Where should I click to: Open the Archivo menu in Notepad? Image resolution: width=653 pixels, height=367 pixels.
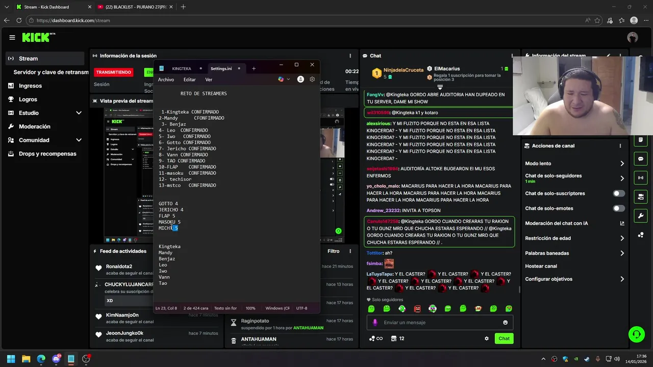166,80
